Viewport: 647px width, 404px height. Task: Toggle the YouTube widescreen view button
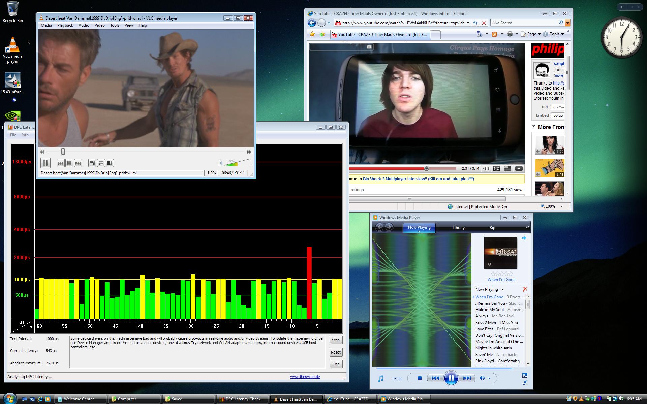pyautogui.click(x=507, y=168)
